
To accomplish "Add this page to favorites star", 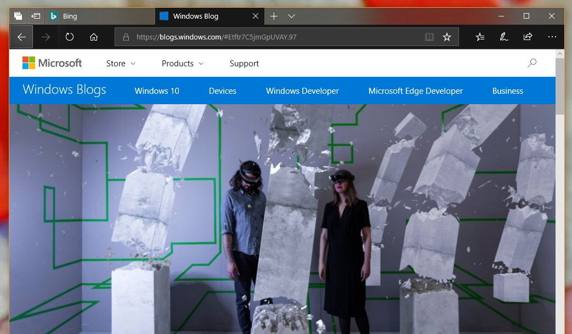I will (447, 37).
